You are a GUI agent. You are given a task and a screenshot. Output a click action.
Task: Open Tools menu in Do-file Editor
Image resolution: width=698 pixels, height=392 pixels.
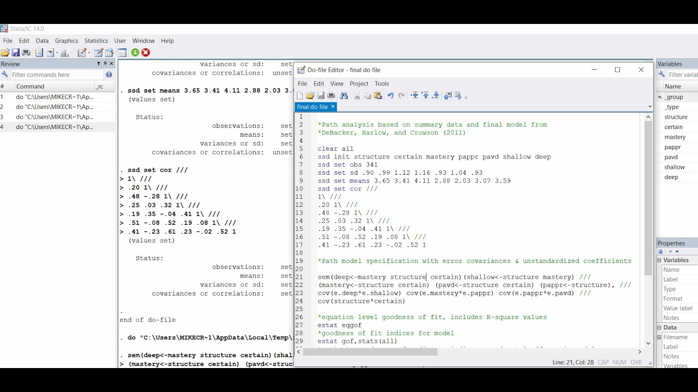click(x=382, y=84)
